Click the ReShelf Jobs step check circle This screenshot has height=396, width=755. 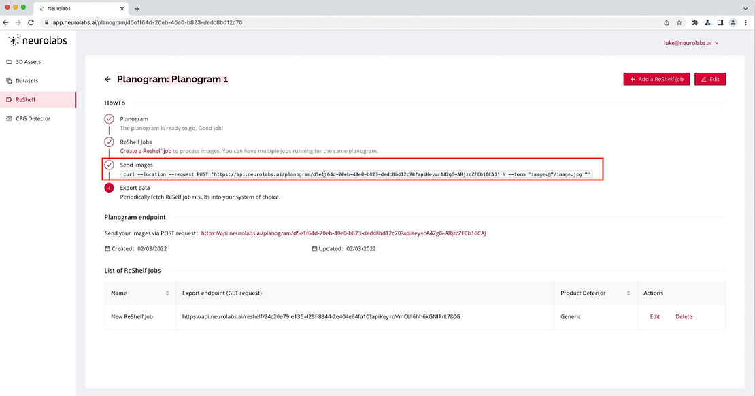coord(110,142)
